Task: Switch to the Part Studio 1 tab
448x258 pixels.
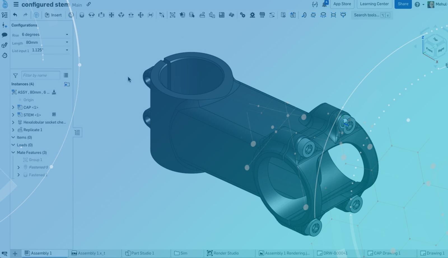Action: click(x=142, y=253)
